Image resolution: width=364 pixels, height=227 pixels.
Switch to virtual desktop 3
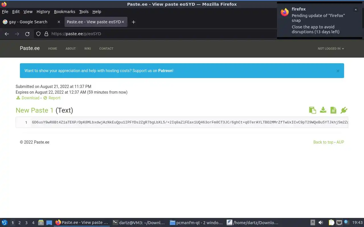point(26,223)
